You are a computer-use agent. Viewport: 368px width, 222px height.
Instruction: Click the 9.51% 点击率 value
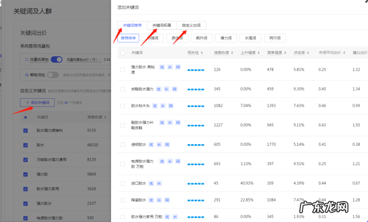click(299, 164)
